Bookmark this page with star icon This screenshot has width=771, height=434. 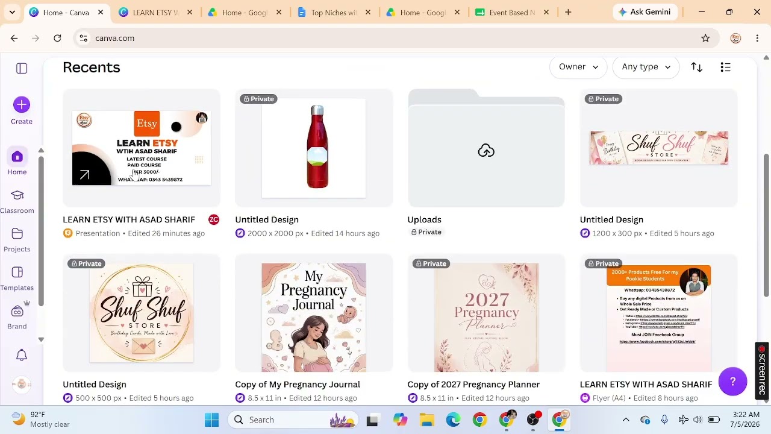(705, 38)
